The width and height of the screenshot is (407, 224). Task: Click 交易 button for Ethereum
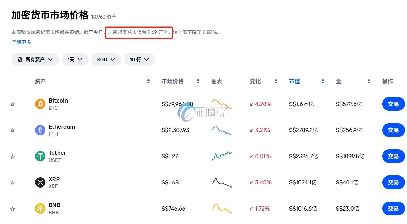[393, 130]
